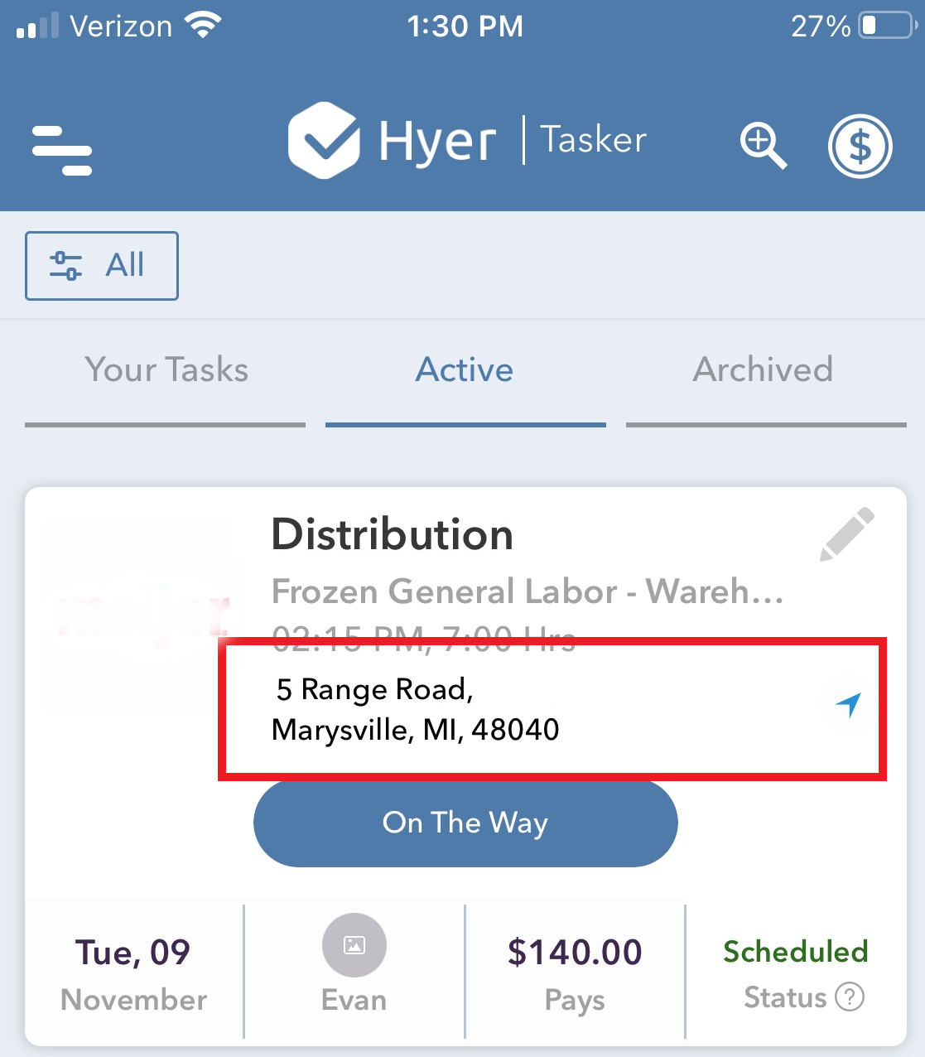Open the dollar sign earnings icon
The width and height of the screenshot is (925, 1057).
pyautogui.click(x=860, y=147)
